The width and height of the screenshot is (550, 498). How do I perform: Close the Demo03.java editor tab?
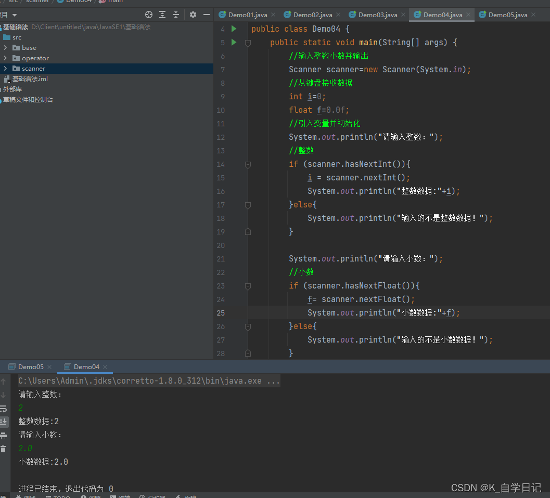(x=403, y=15)
